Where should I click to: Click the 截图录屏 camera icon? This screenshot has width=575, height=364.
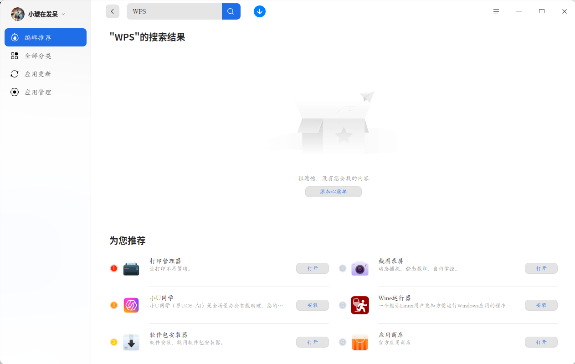[360, 269]
